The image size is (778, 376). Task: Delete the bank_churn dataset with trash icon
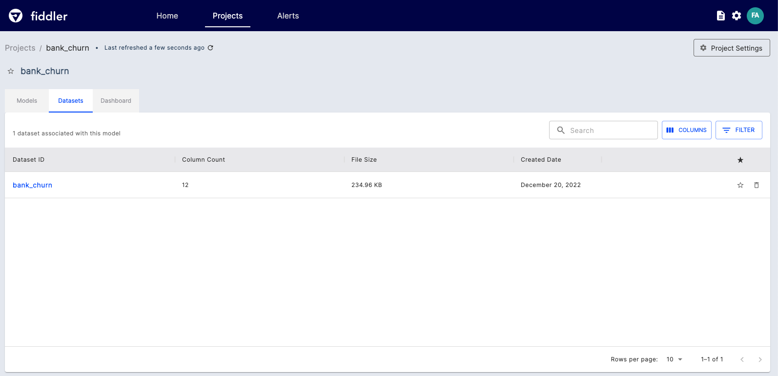(x=757, y=185)
